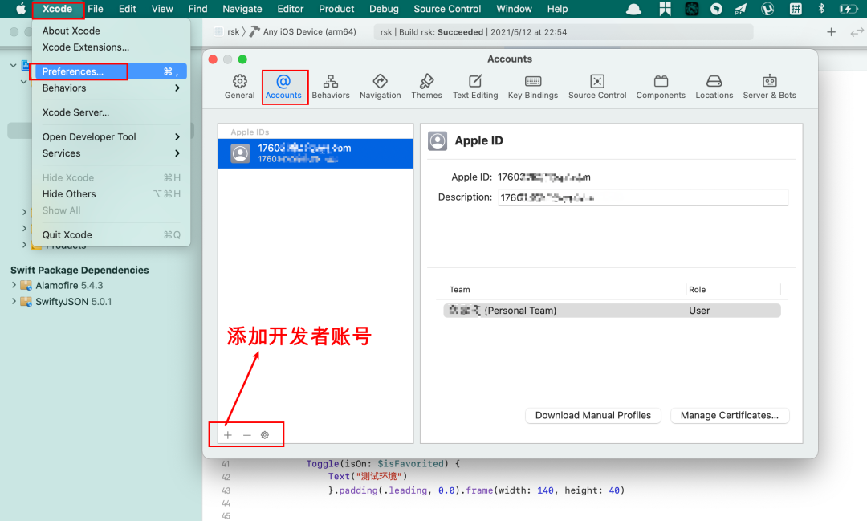
Task: Click the Bluetooth menu bar icon
Action: pos(821,9)
